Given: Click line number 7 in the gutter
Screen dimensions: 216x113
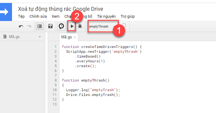Looking at the screenshot, I should 55,76.
